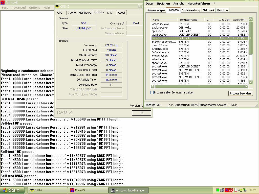
Task: Switch to the Mainboard tab in CPU-Z
Action: [85, 13]
